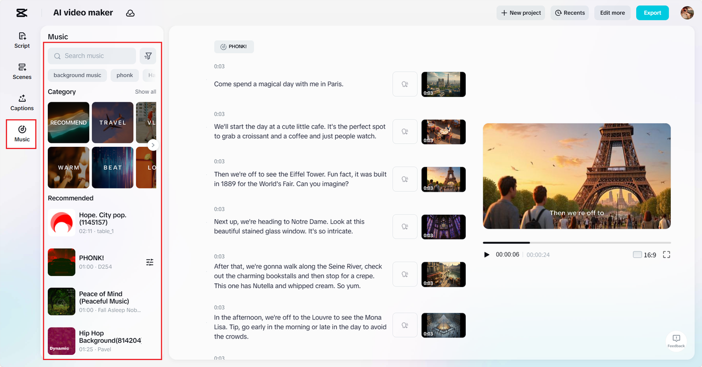Select Hope. City pop. track cover
702x367 pixels.
[x=61, y=222]
